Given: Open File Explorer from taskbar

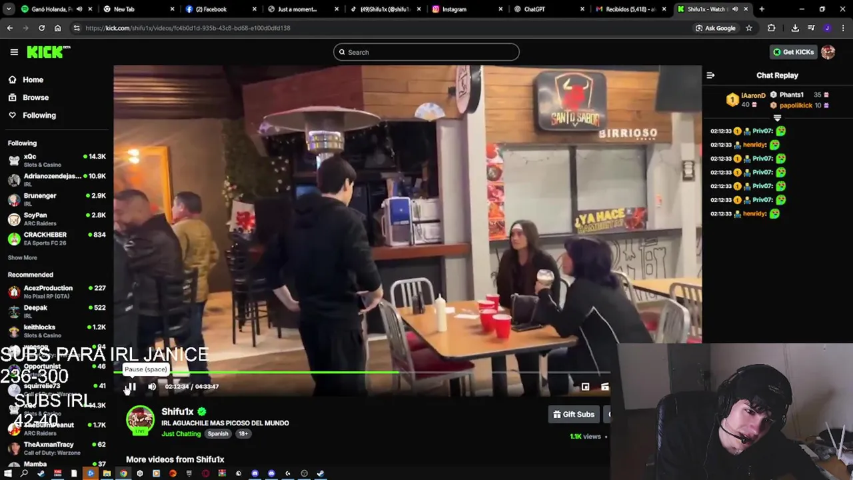Looking at the screenshot, I should (107, 473).
